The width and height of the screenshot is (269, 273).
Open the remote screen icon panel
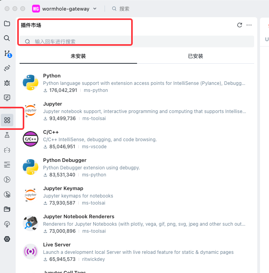(x=7, y=97)
